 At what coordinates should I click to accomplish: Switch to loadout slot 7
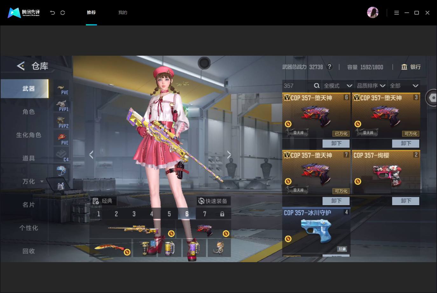click(205, 214)
